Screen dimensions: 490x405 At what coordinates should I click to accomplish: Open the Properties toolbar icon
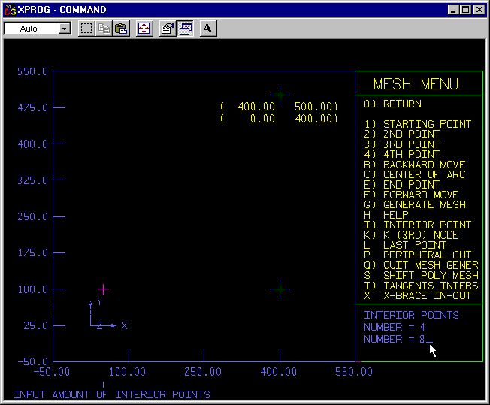tap(168, 29)
